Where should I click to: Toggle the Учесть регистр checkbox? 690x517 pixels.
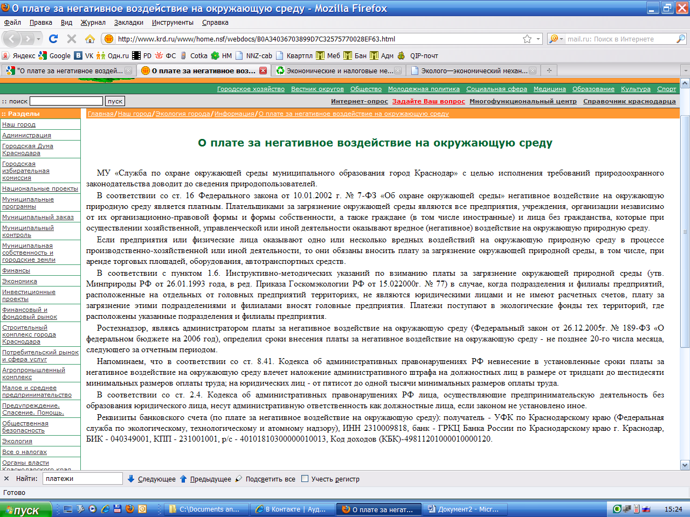click(x=305, y=479)
